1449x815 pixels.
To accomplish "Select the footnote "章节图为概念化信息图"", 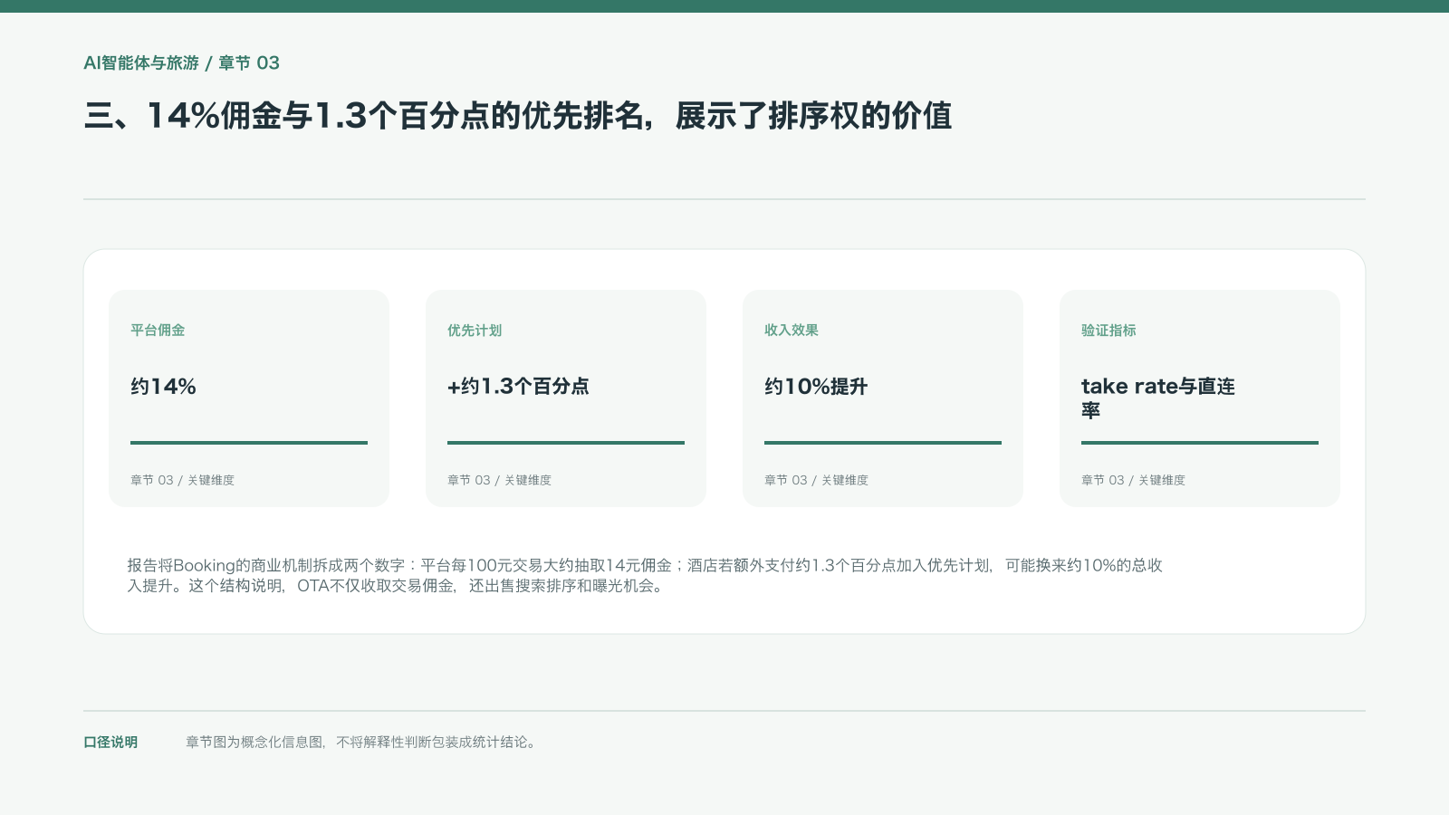I will click(362, 743).
